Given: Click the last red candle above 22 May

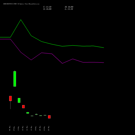Looking at the screenshot, I should pos(49,117).
